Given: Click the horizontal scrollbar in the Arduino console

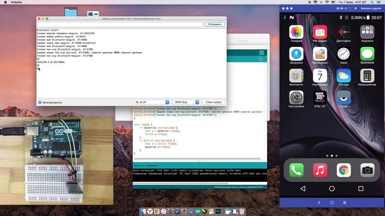Looking at the screenshot, I should [180, 183].
